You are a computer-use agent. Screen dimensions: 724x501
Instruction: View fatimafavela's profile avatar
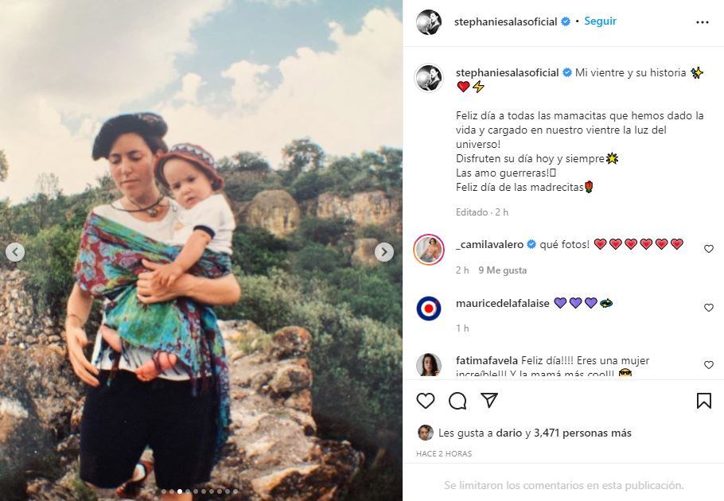pos(429,365)
